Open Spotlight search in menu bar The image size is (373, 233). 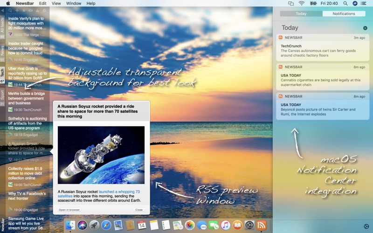(345, 3)
